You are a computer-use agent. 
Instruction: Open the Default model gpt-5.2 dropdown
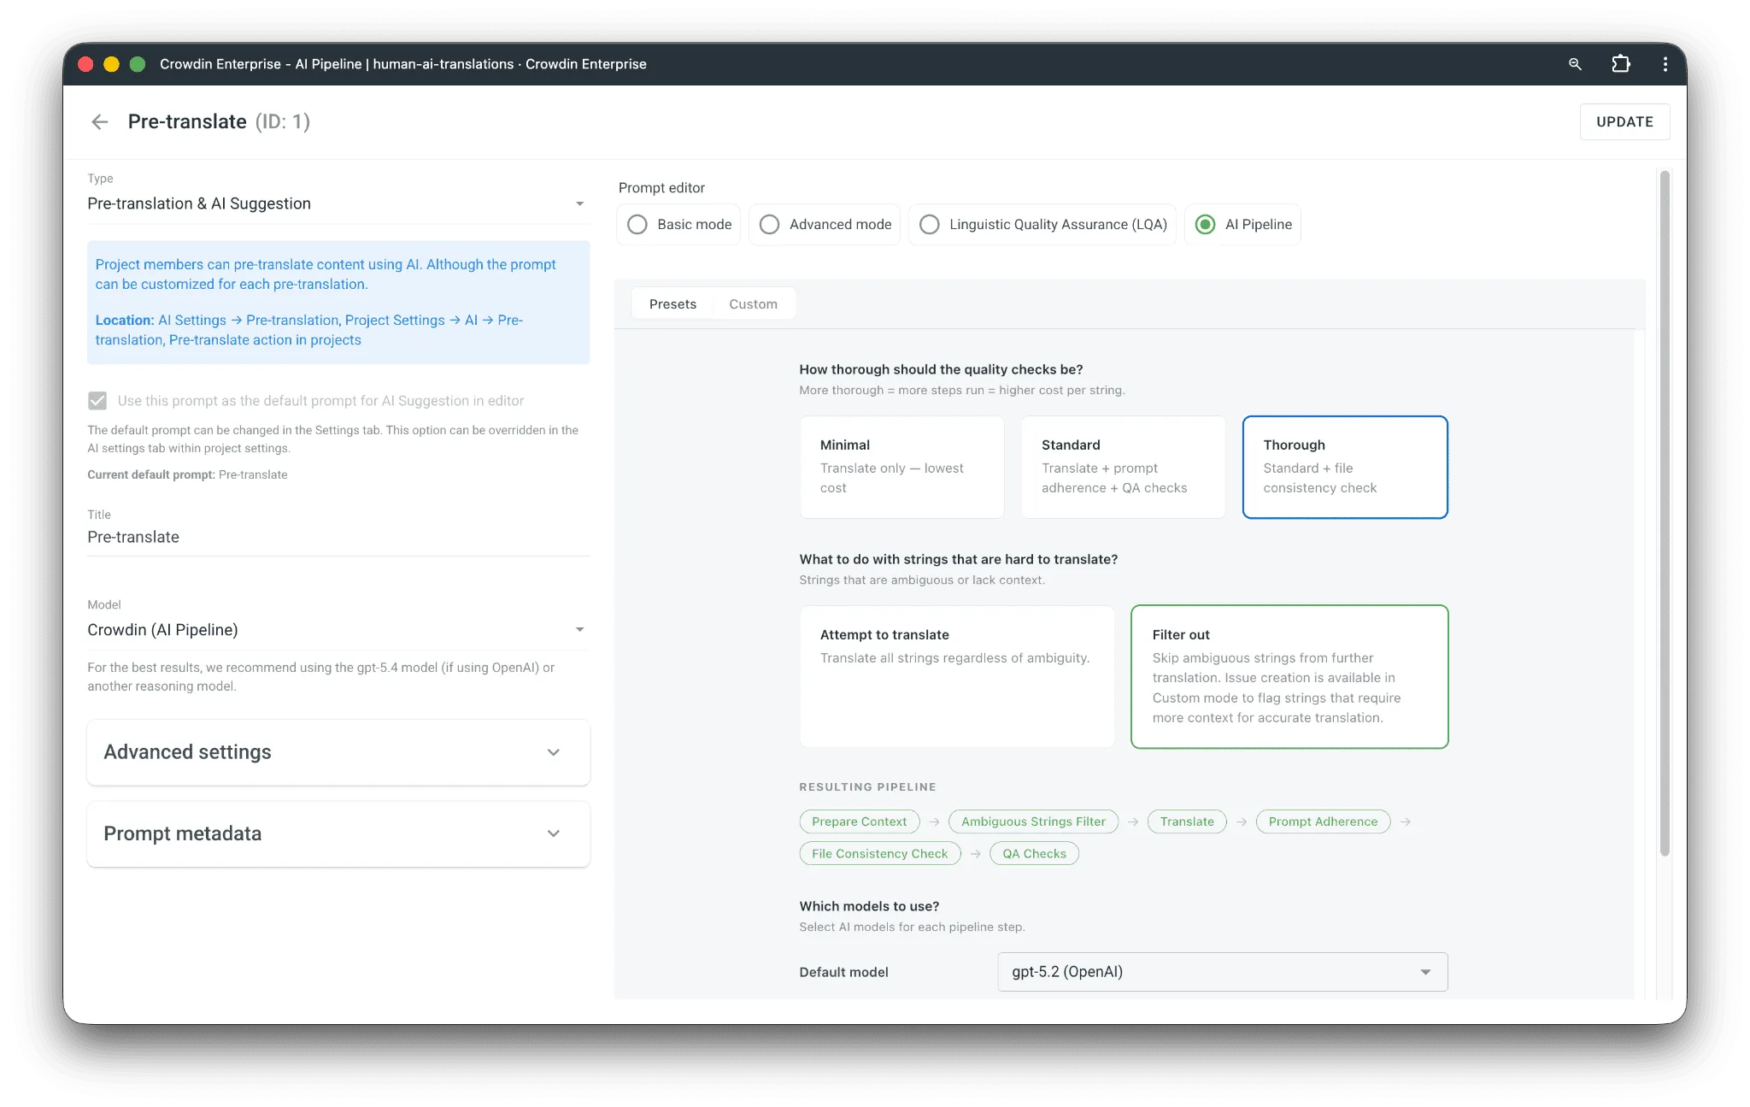(1222, 972)
